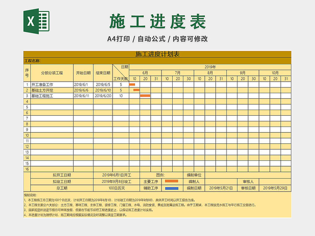315x236 pixels.
Task: Select the 开始日期 column header
Action: [x=83, y=73]
